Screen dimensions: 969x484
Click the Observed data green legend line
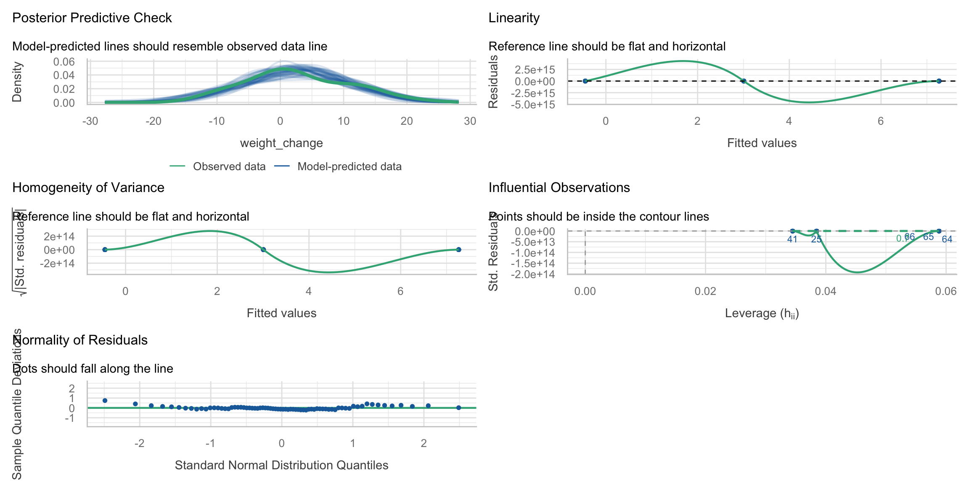(177, 166)
